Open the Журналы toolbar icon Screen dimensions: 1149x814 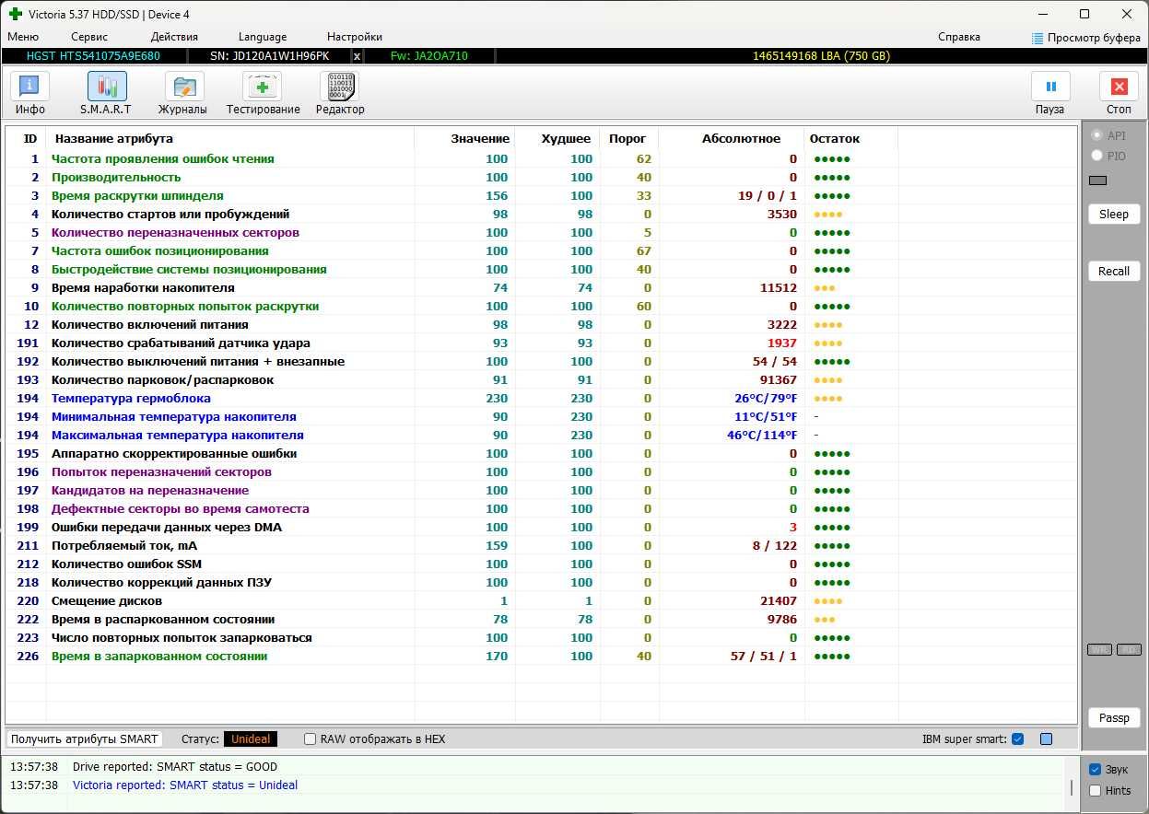[x=184, y=87]
